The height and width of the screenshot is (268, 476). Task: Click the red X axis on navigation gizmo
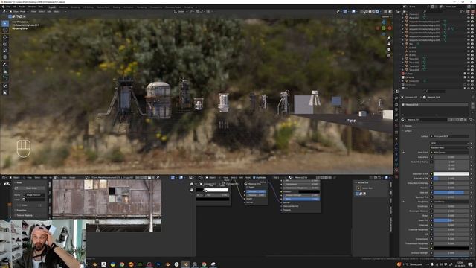point(390,28)
